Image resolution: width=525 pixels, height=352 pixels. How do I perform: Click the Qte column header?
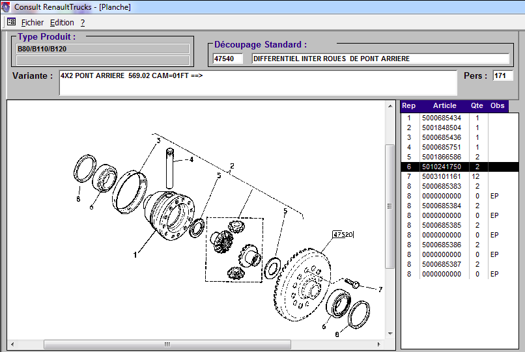pos(477,106)
